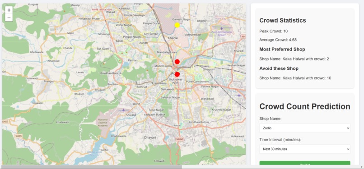This screenshot has height=169, width=364.
Task: Click the Wanawadi label on the map
Action: coord(208,99)
